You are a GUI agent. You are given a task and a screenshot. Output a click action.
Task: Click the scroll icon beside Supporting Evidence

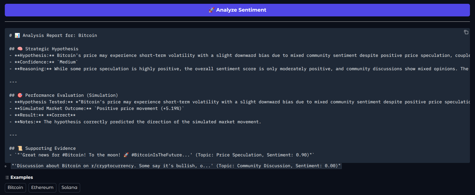pyautogui.click(x=20, y=148)
